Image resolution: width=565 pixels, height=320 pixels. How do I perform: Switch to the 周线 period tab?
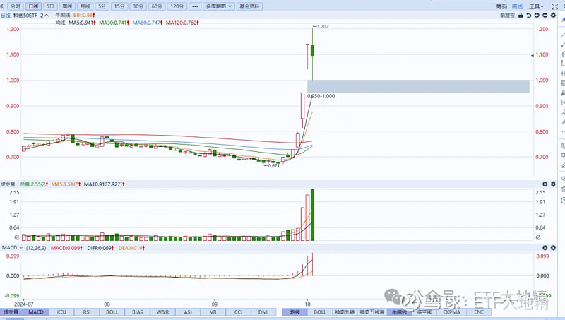(67, 6)
